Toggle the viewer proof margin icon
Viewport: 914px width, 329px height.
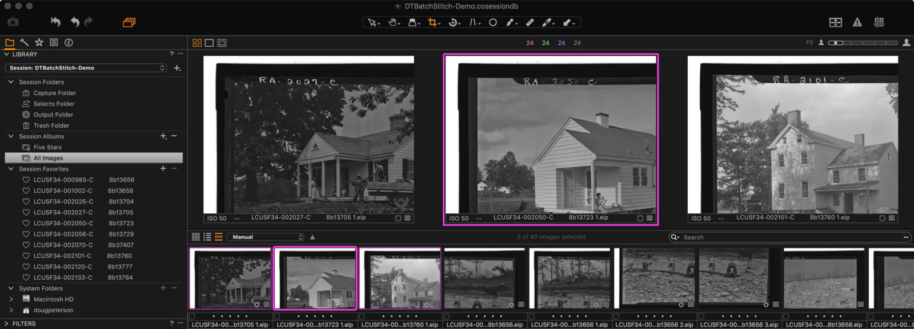tap(222, 43)
